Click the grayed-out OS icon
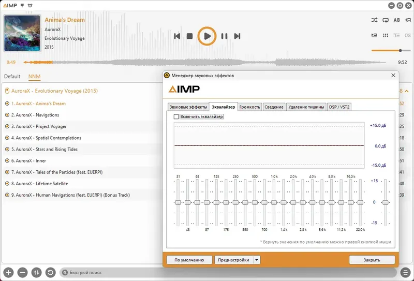Viewport: 414px width, 281px height. 408,35
